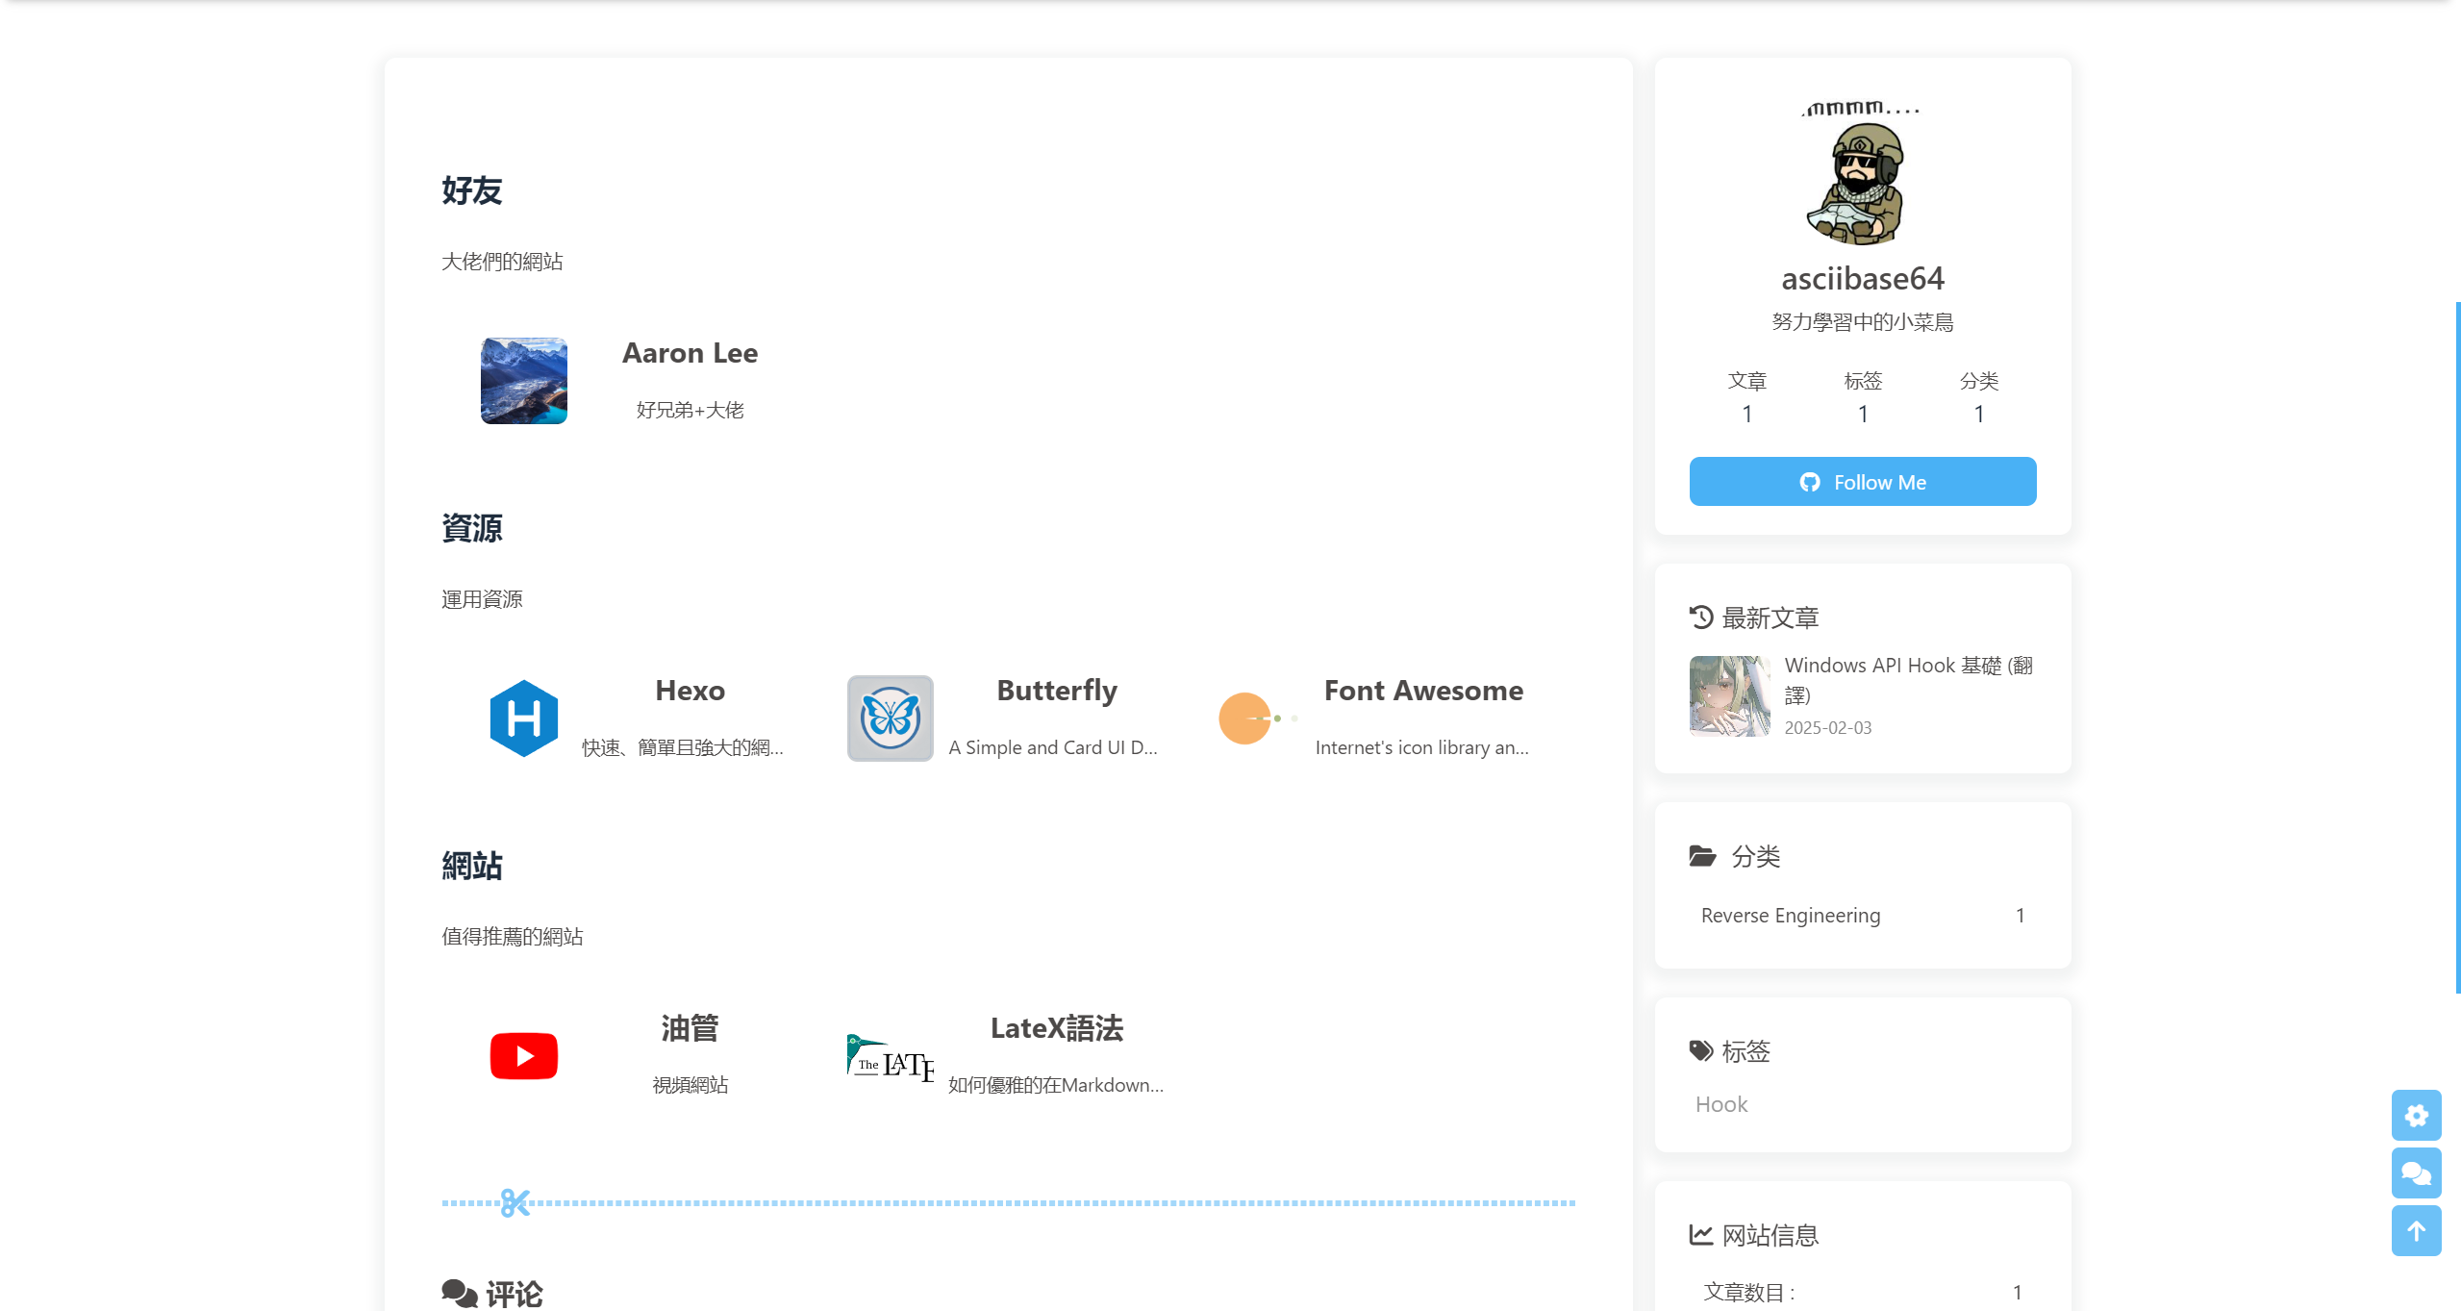Screen dimensions: 2461x1311
Task: Open the settings gear floating button
Action: pyautogui.click(x=2415, y=1115)
